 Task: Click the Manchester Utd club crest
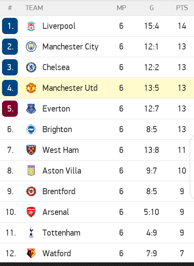tap(31, 88)
